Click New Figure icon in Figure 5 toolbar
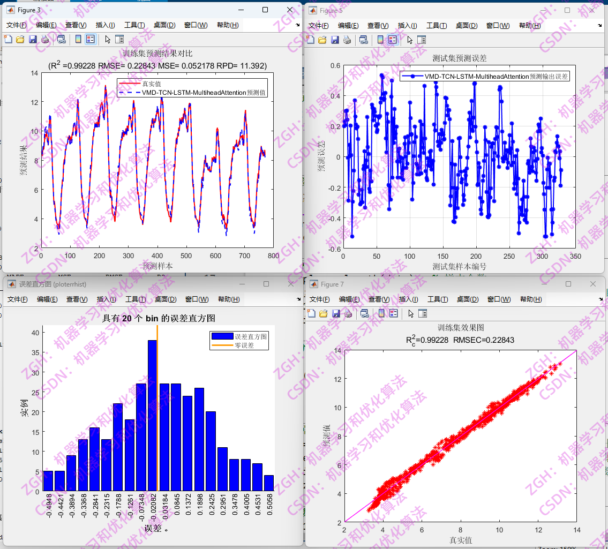This screenshot has height=549, width=608. point(310,40)
